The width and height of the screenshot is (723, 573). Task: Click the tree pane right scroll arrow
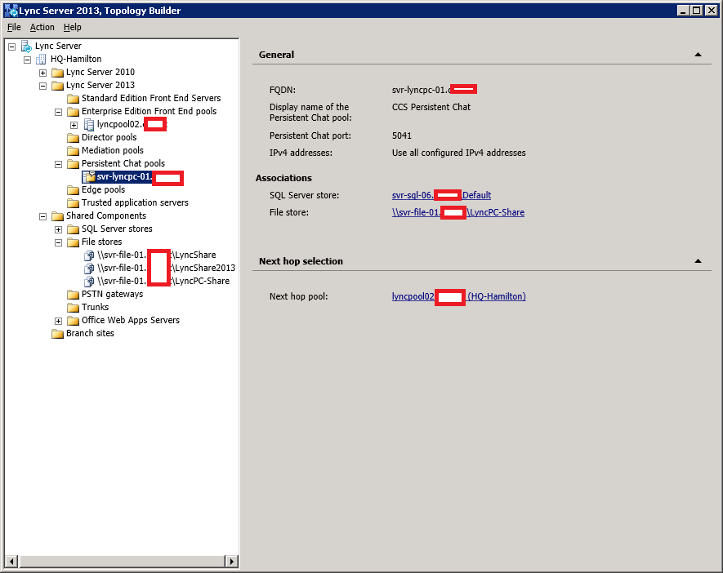pos(231,561)
